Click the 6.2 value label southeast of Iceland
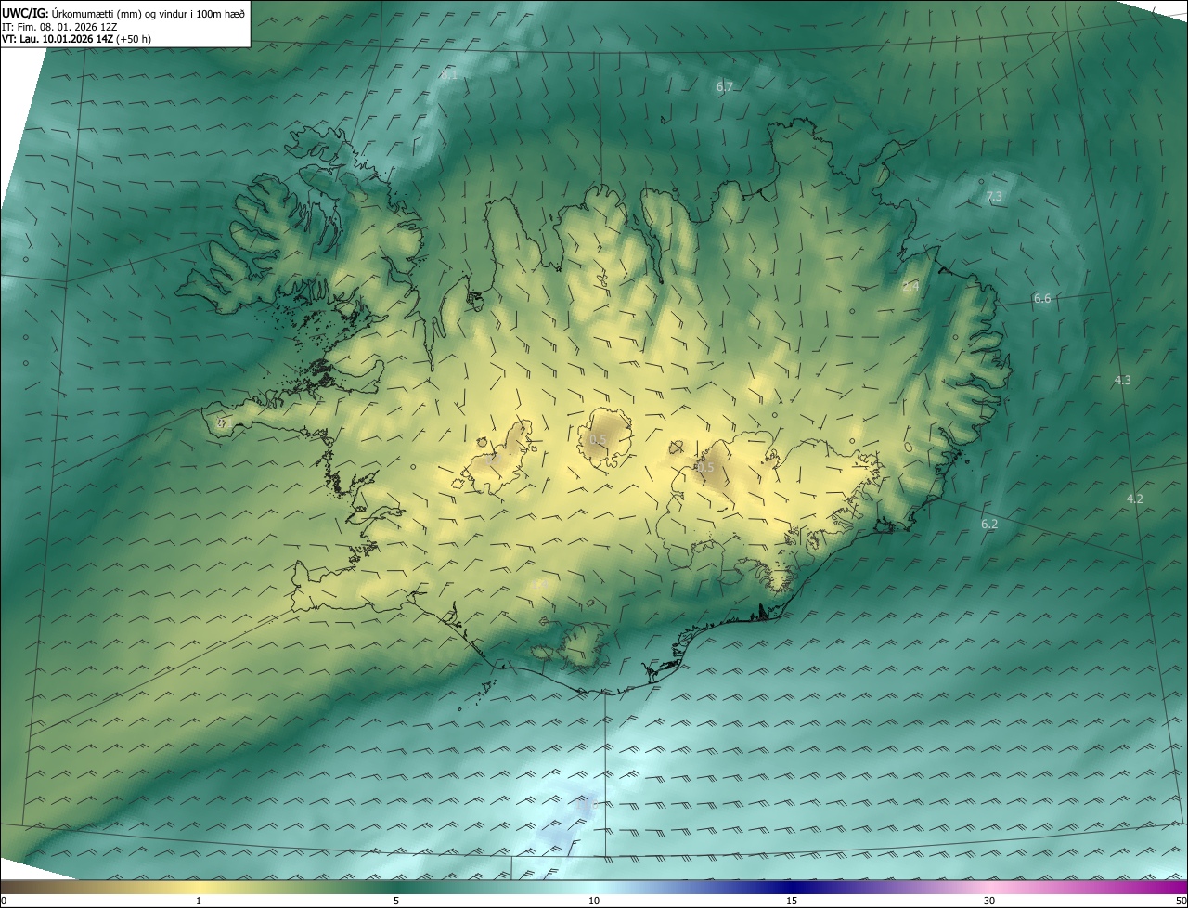This screenshot has height=908, width=1188. [x=989, y=524]
